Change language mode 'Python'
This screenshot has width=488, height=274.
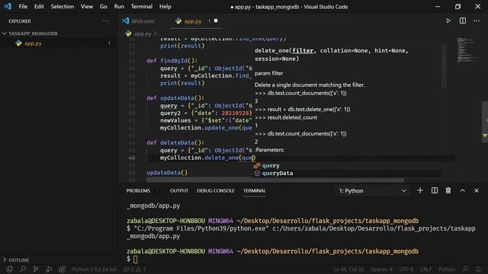click(x=447, y=269)
